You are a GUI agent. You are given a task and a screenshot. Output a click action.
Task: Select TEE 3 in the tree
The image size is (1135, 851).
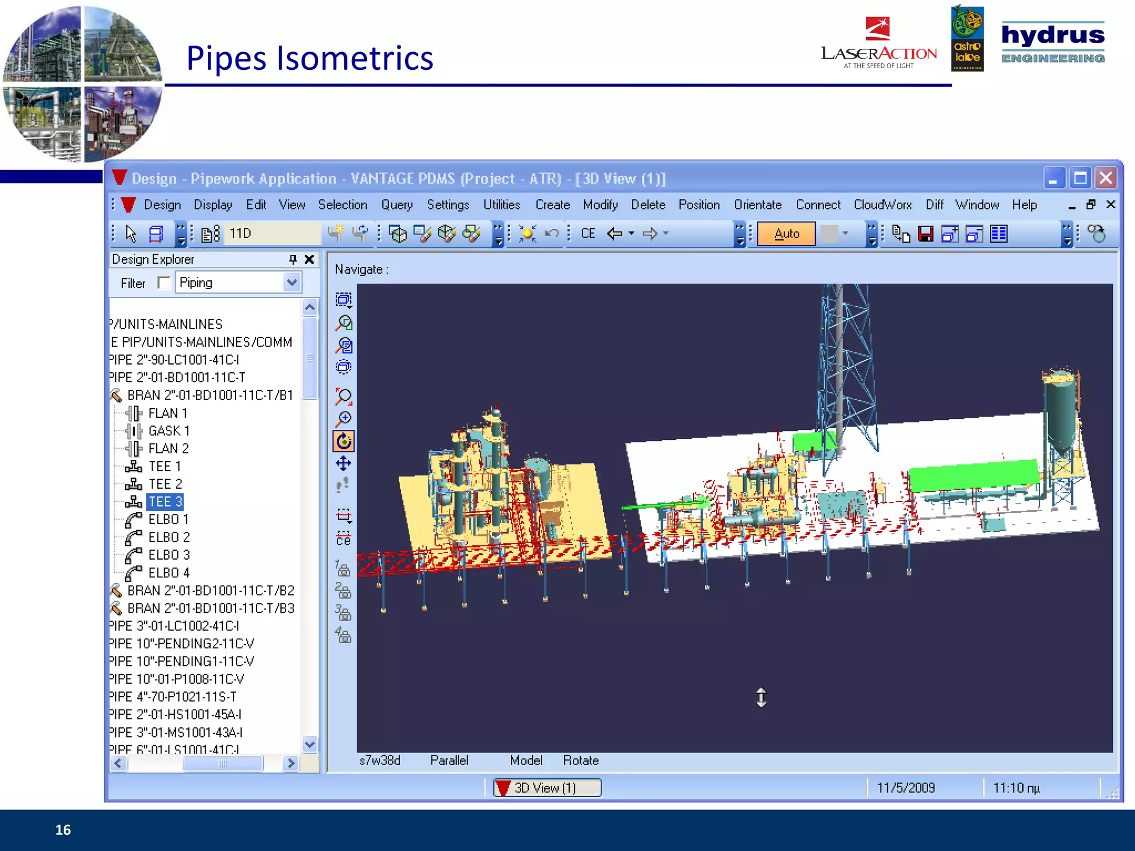(165, 501)
